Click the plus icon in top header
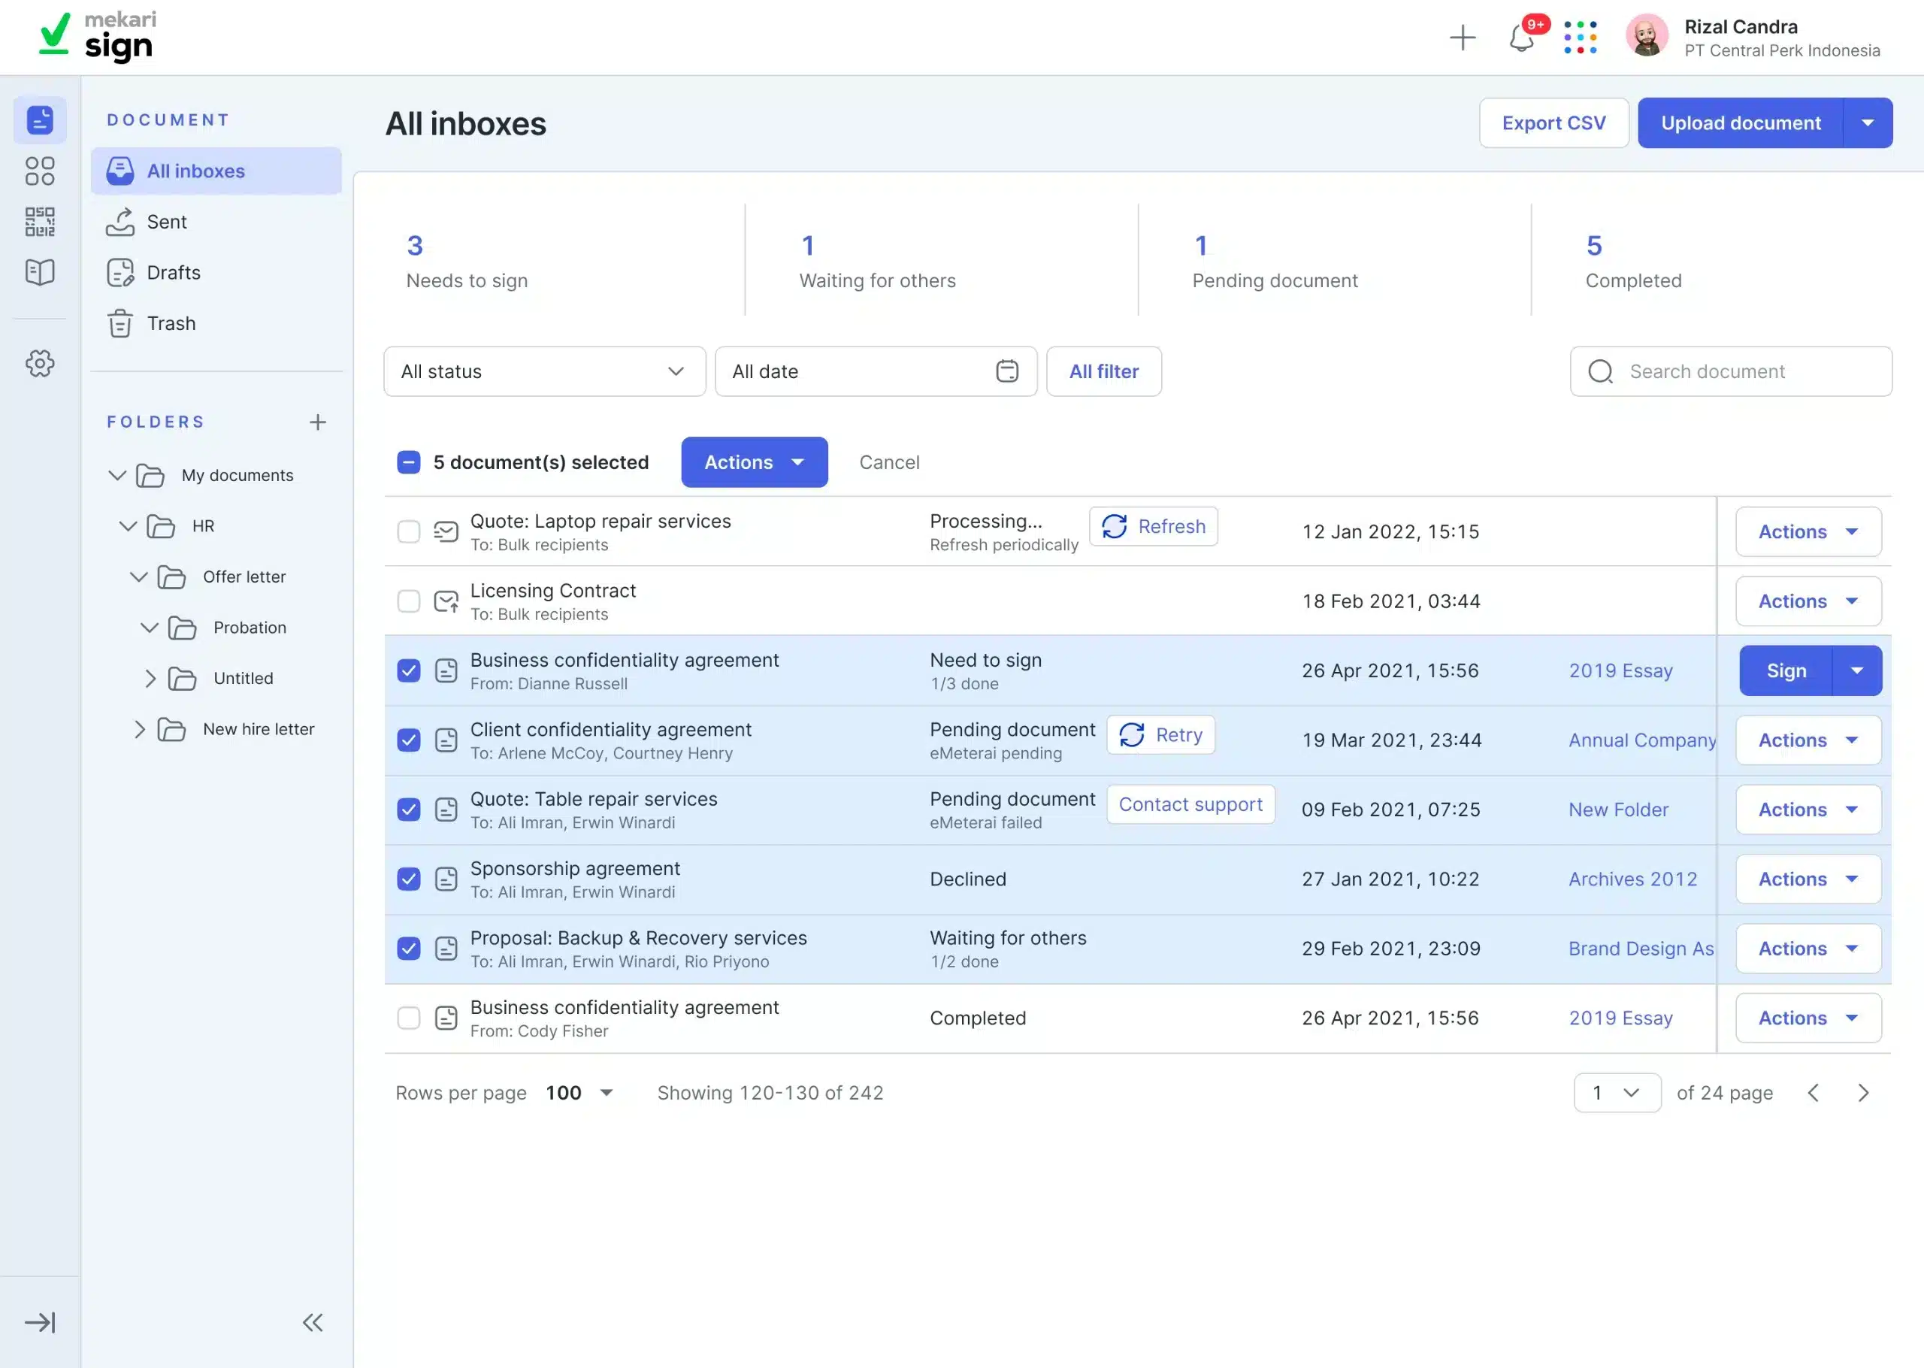Image resolution: width=1924 pixels, height=1368 pixels. click(1463, 38)
